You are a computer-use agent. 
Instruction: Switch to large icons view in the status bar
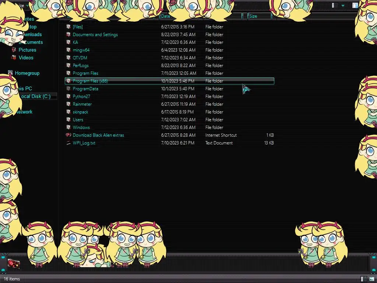[372, 279]
